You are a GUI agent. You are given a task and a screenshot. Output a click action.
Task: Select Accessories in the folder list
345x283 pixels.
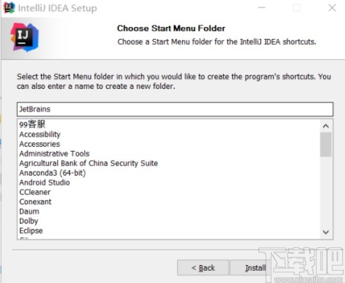(x=40, y=144)
